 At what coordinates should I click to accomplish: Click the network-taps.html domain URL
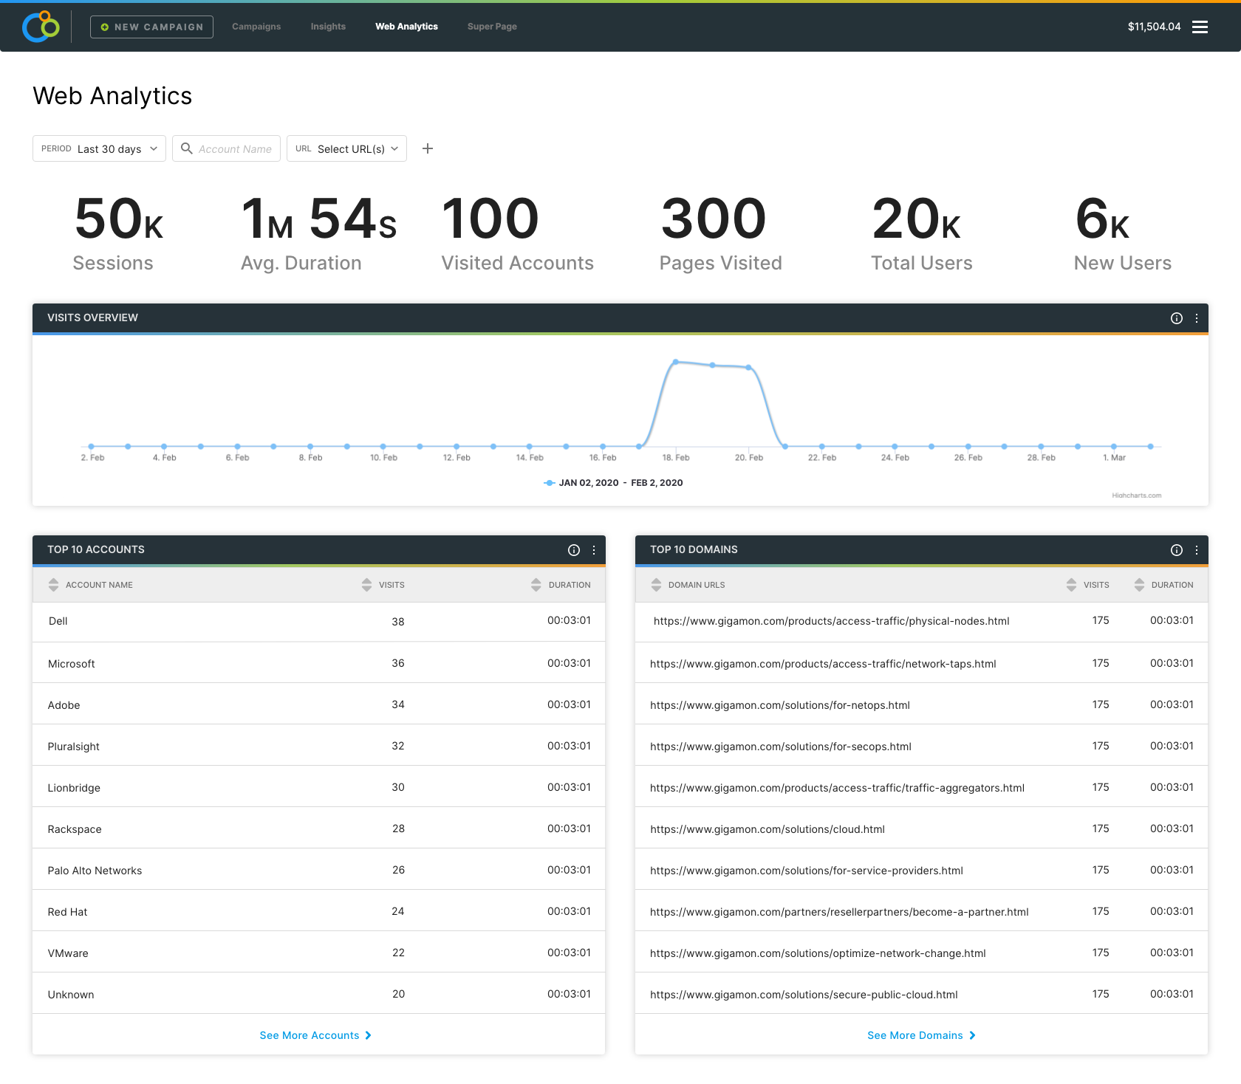(823, 664)
